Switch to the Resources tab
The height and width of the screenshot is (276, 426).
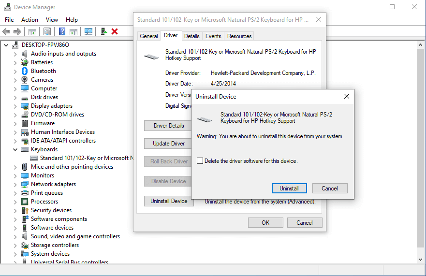(x=239, y=36)
